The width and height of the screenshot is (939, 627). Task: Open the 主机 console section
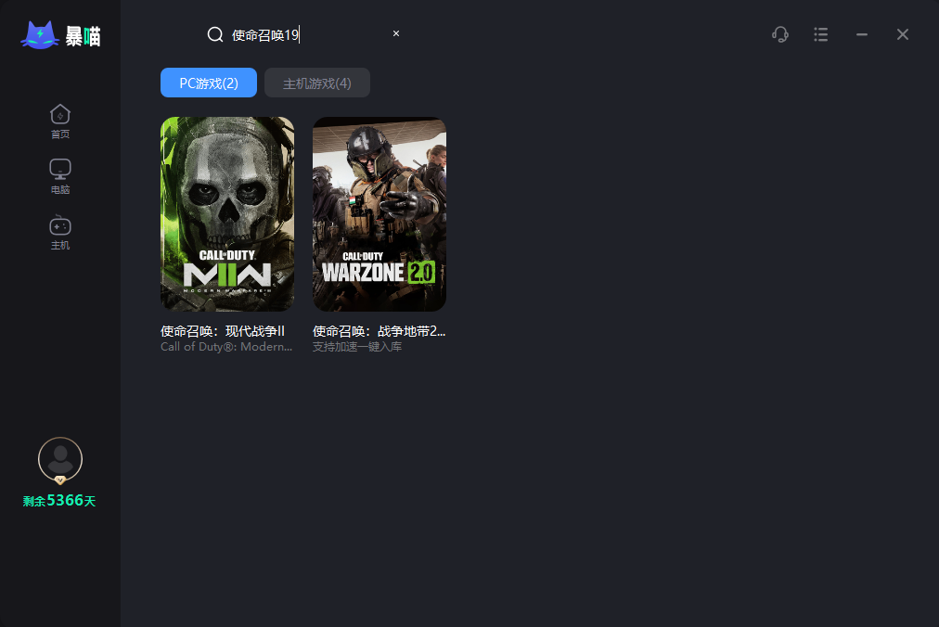(60, 233)
